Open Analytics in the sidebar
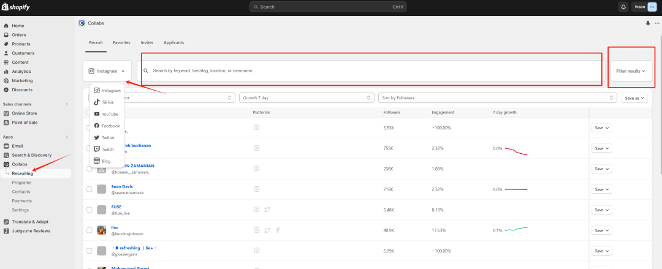Image resolution: width=662 pixels, height=269 pixels. tap(21, 71)
